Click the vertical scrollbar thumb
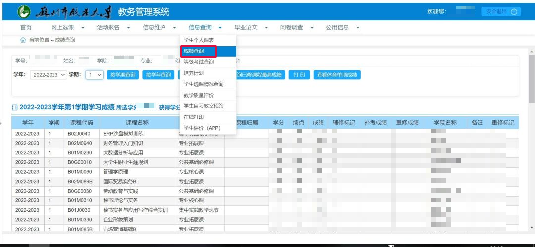Viewport: 535px width, 247px height. click(x=531, y=79)
